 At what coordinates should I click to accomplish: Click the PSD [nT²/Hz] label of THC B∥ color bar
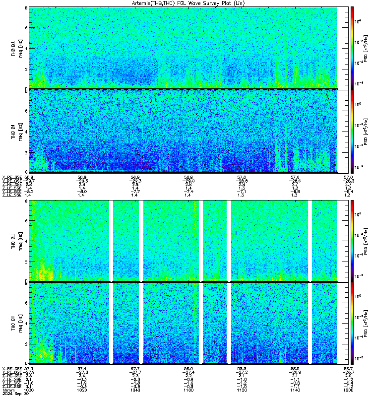[x=366, y=324]
